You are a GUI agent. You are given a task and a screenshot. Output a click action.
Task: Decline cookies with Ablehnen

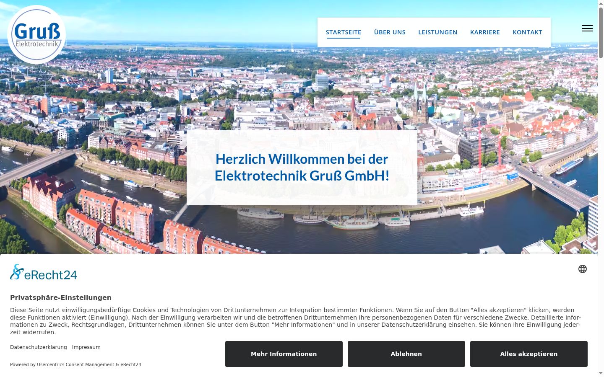[406, 354]
